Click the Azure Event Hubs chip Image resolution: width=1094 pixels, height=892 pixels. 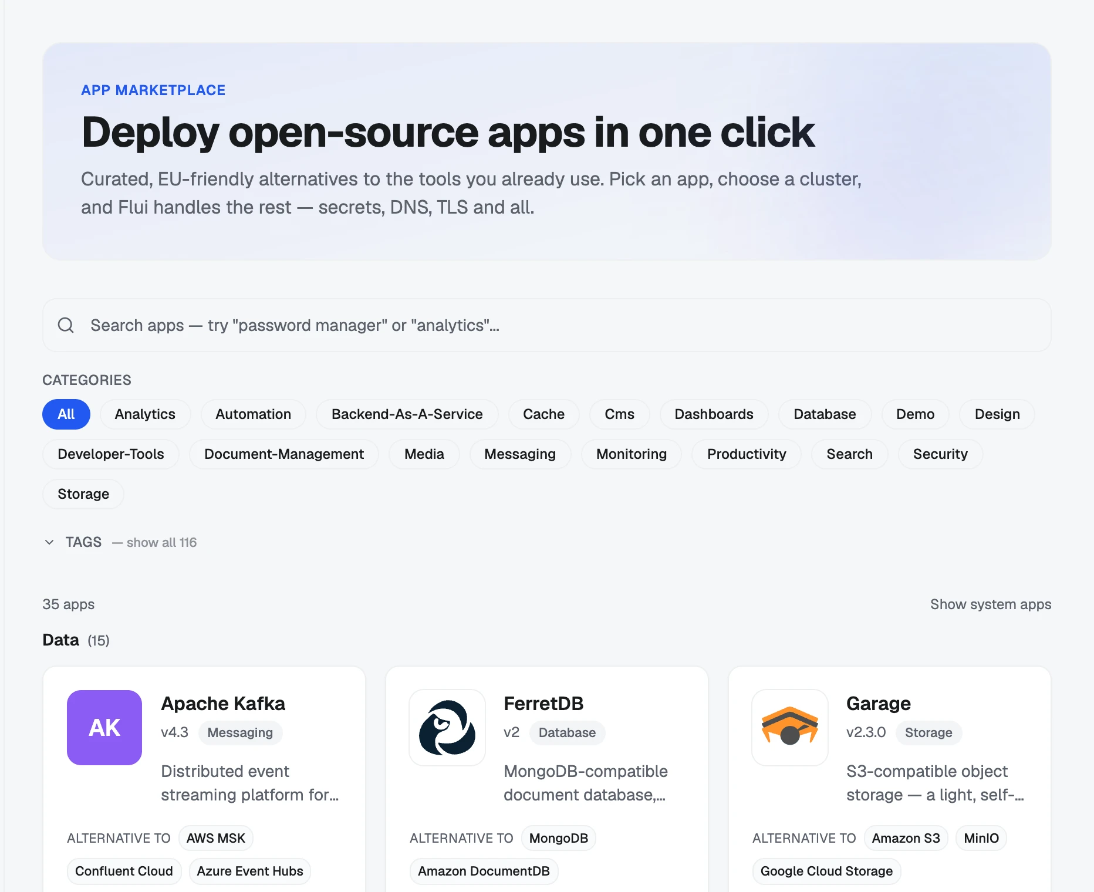(x=250, y=871)
